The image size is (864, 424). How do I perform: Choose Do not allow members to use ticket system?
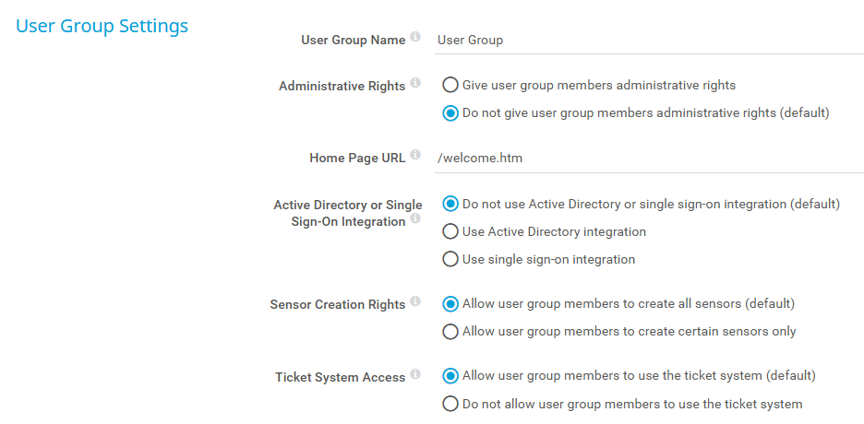450,404
